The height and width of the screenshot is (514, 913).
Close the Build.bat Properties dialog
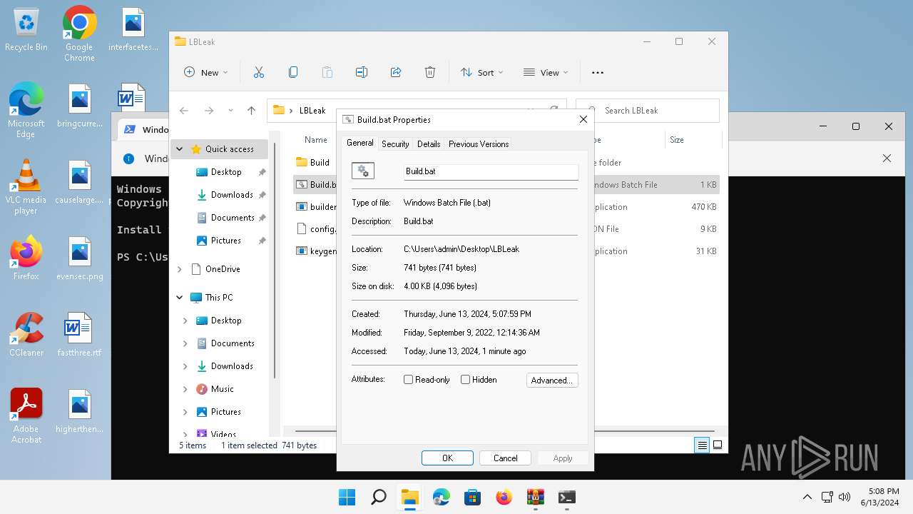583,119
